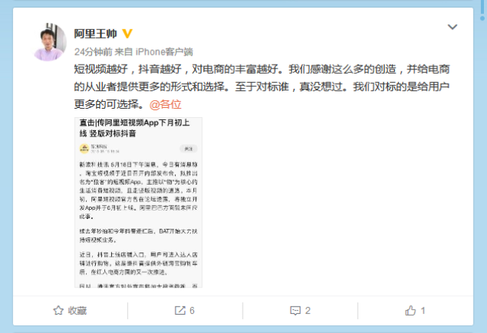Click the post body text paragraph
The height and width of the screenshot is (333, 487).
click(262, 87)
